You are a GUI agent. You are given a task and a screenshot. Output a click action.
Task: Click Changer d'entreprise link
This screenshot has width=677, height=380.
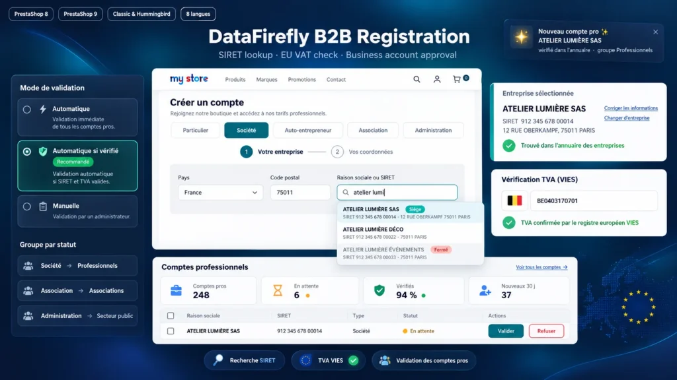(x=627, y=118)
